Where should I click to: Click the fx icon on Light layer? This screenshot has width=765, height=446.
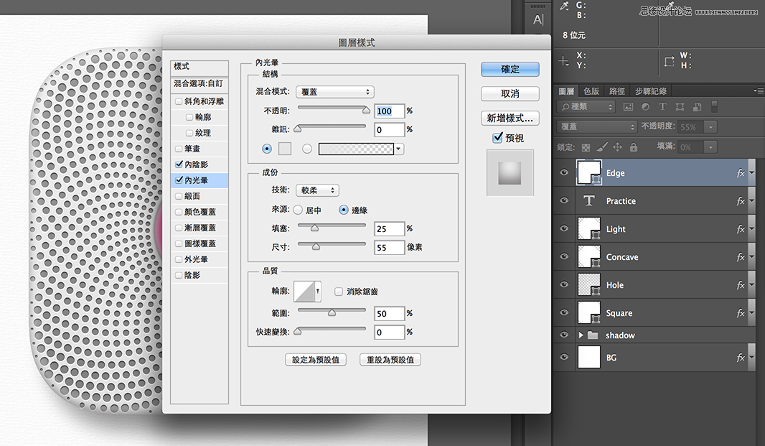click(x=740, y=228)
